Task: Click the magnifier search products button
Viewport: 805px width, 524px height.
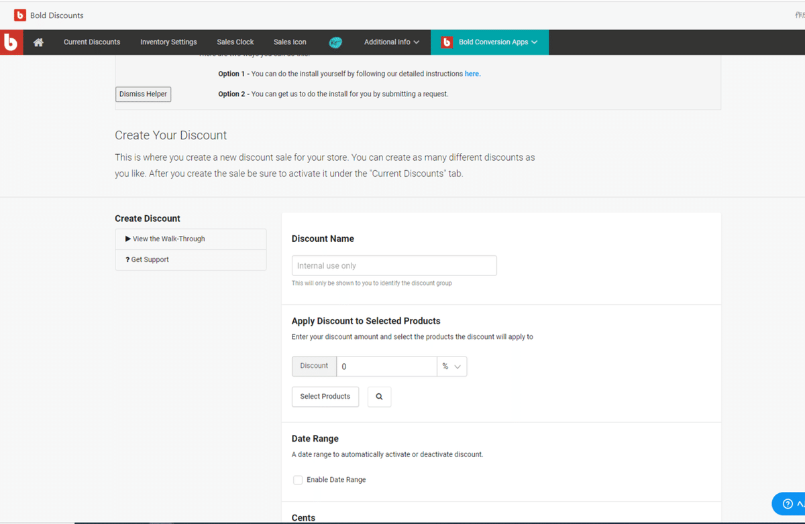Action: point(379,397)
